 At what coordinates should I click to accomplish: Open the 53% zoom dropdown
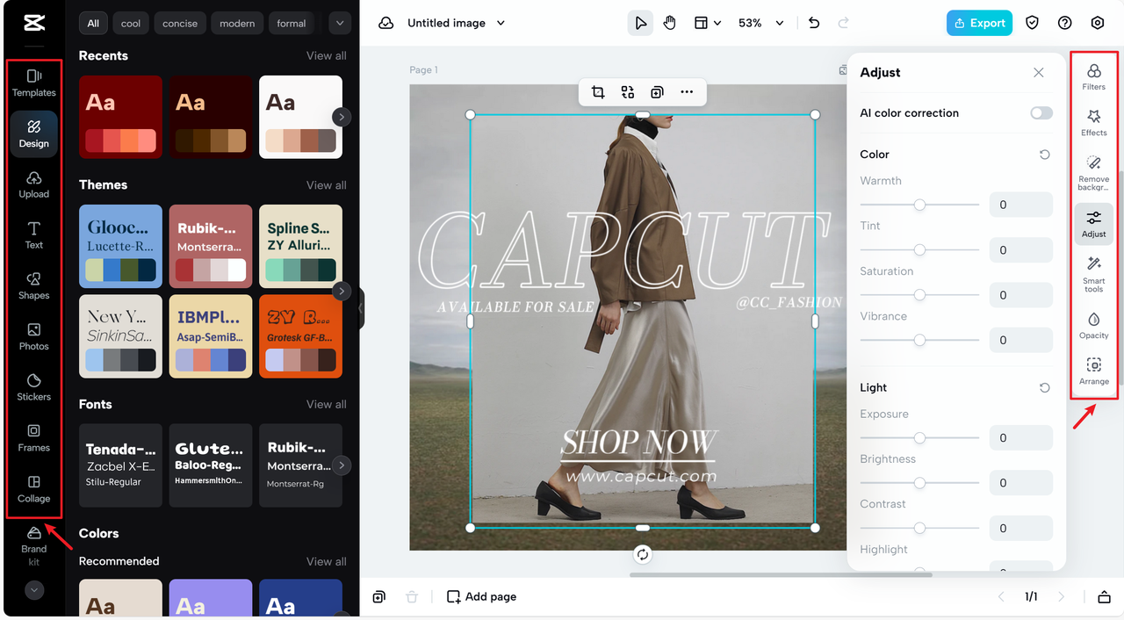click(760, 23)
